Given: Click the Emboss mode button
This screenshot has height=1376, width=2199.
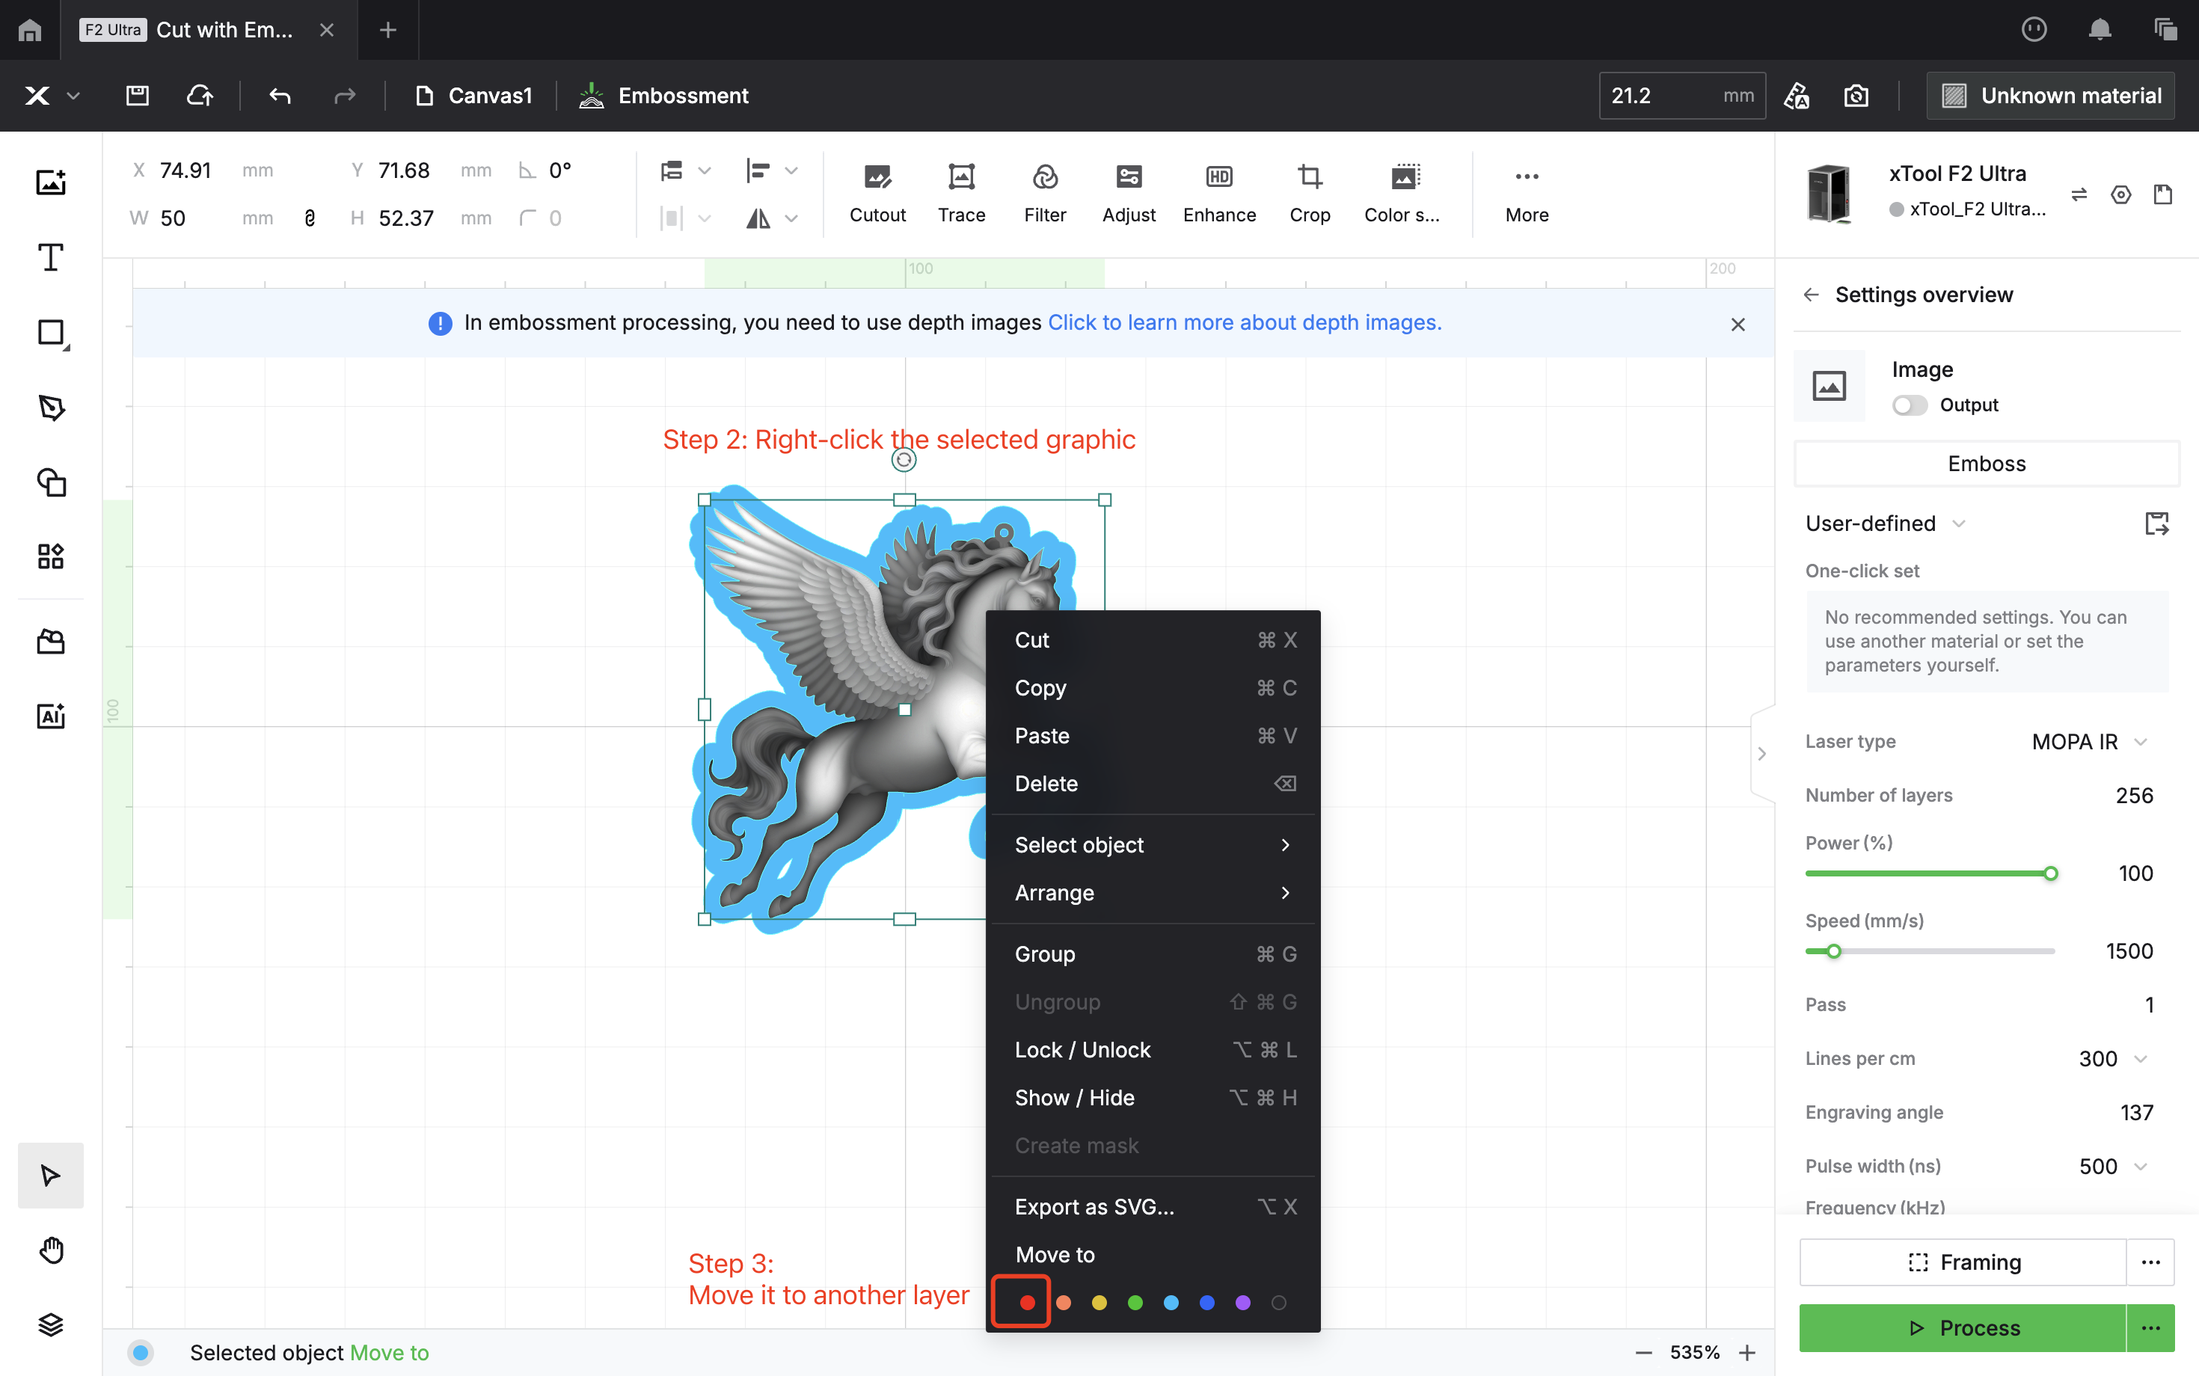Looking at the screenshot, I should point(1986,464).
